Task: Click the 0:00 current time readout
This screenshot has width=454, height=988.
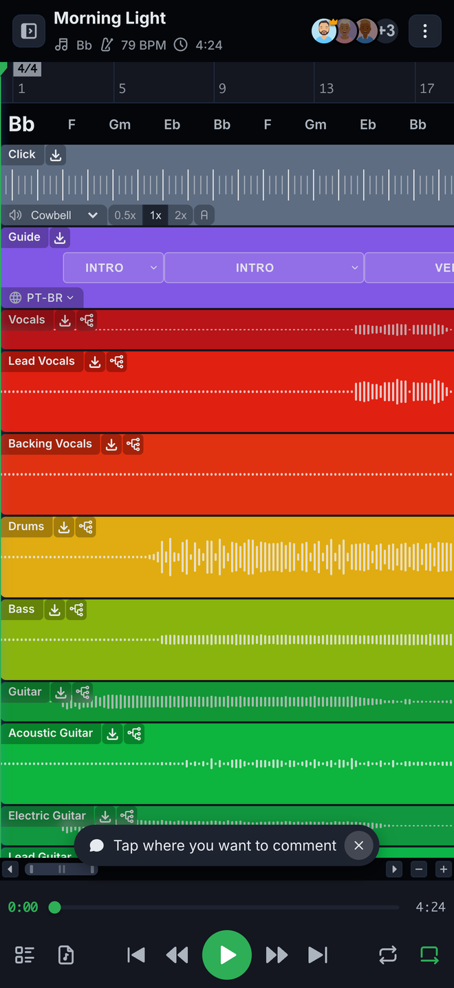Action: click(23, 907)
